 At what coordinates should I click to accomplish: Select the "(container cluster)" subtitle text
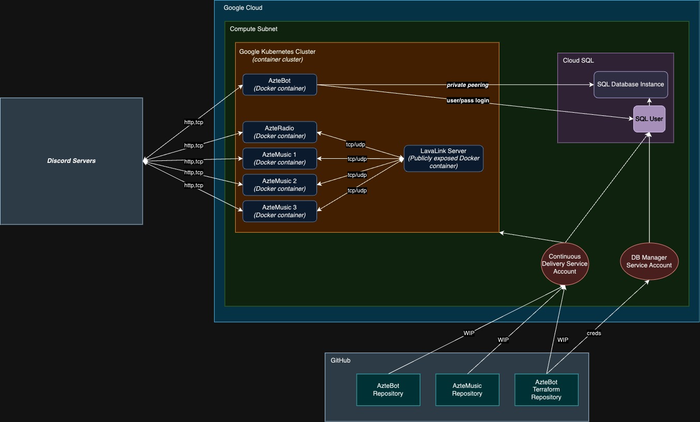[x=278, y=59]
